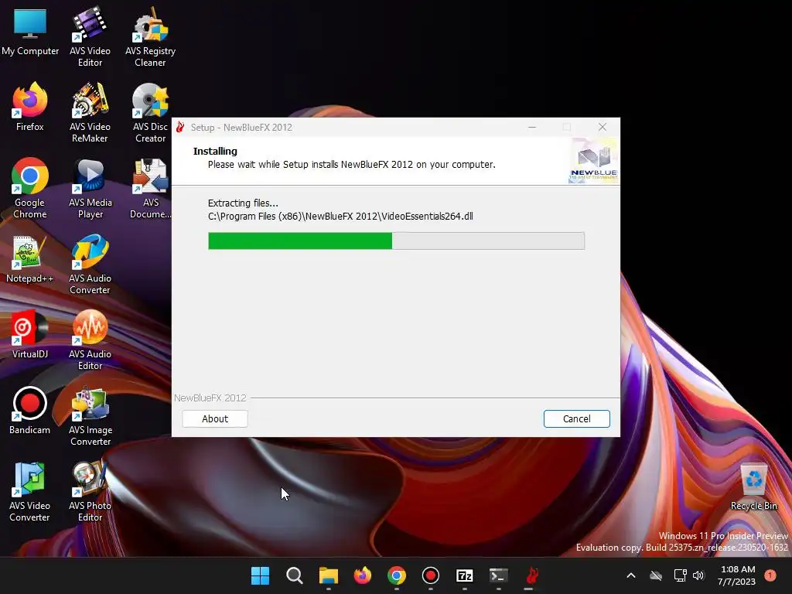Open File Explorer from the taskbar
The image size is (792, 594).
pyautogui.click(x=328, y=575)
